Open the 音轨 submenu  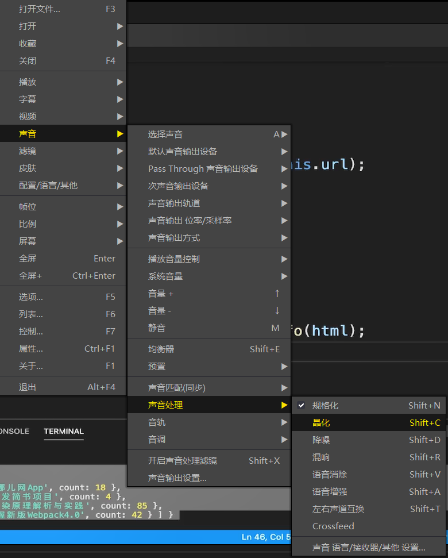point(209,422)
